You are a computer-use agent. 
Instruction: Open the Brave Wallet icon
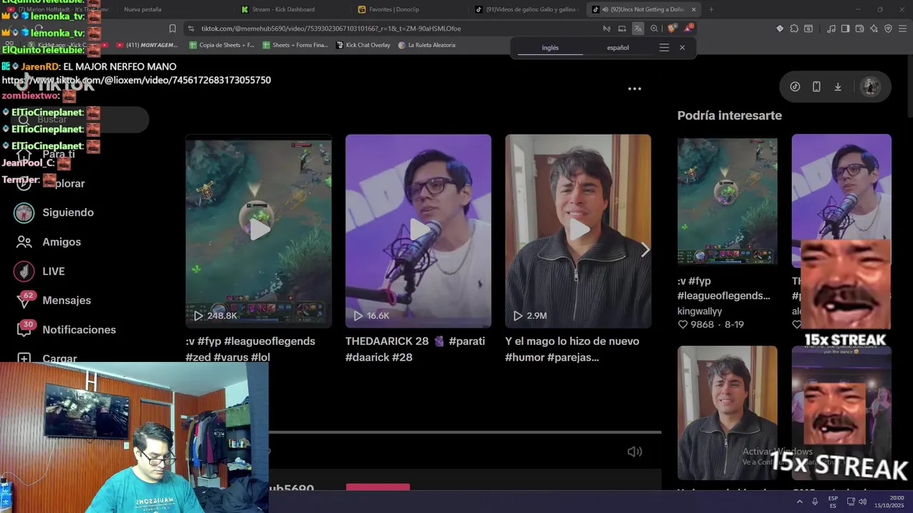point(860,28)
